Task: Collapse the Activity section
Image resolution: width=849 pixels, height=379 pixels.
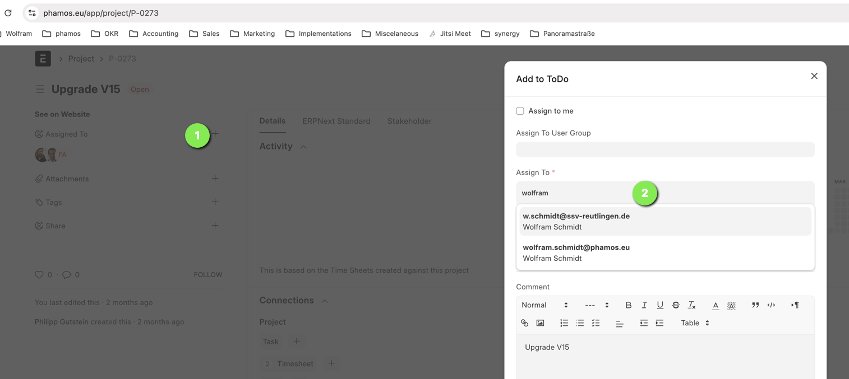Action: click(303, 147)
